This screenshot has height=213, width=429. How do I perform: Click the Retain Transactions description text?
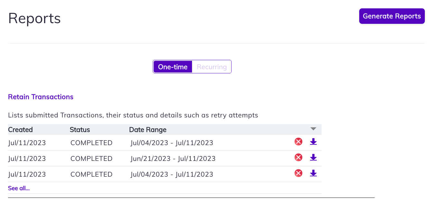pos(133,115)
